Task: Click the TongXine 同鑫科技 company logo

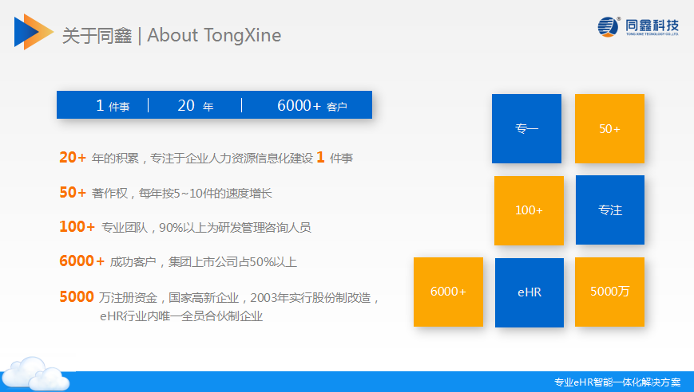Action: pyautogui.click(x=637, y=27)
